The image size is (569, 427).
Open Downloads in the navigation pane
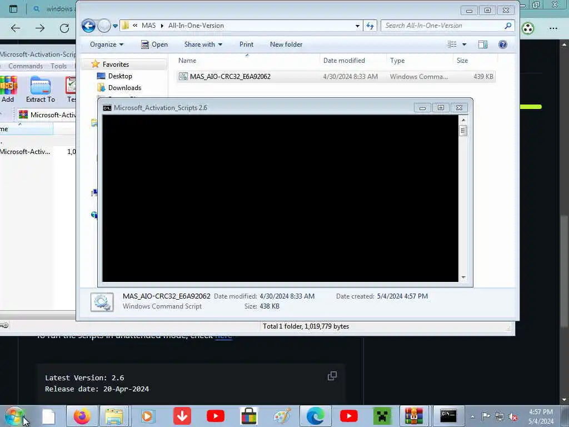point(124,87)
